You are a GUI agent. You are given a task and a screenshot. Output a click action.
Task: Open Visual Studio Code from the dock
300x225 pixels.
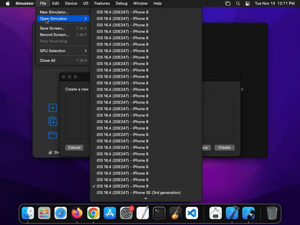click(192, 213)
